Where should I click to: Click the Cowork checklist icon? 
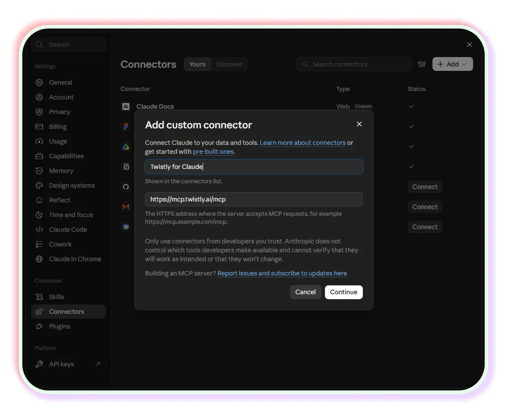tap(39, 244)
